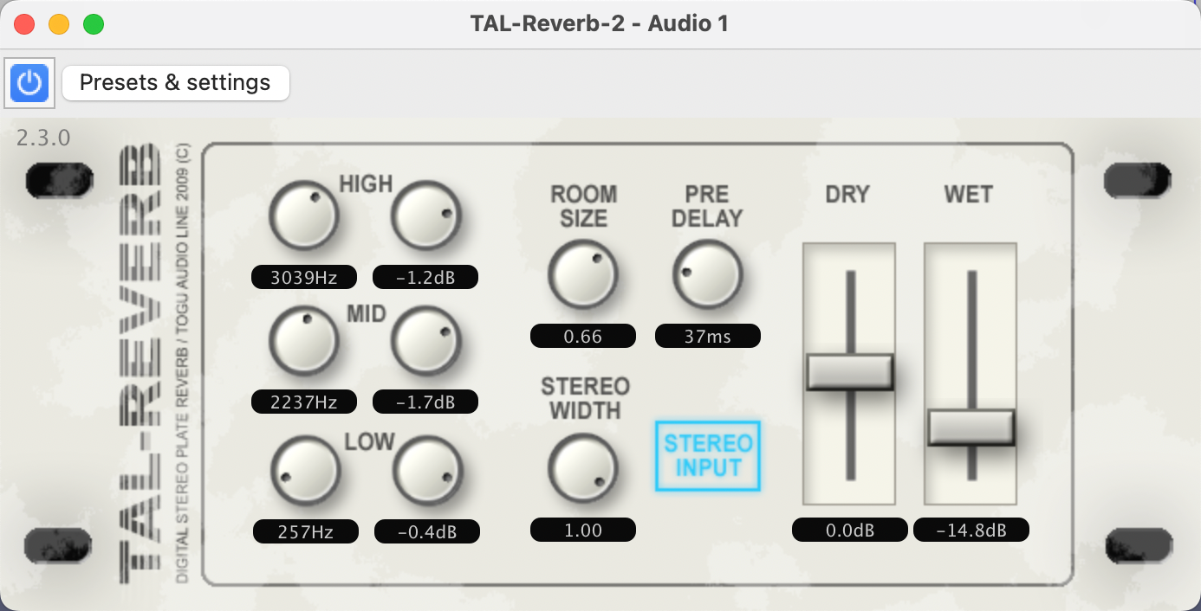Click the DRY fader handle

point(849,371)
